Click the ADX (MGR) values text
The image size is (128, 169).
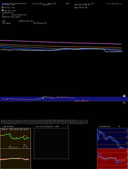[26, 21]
